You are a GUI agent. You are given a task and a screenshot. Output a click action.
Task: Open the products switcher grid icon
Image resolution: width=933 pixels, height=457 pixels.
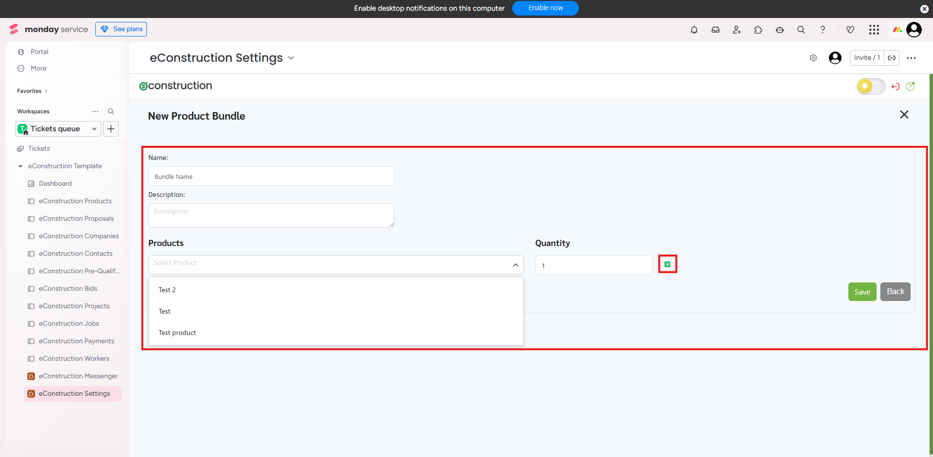874,30
